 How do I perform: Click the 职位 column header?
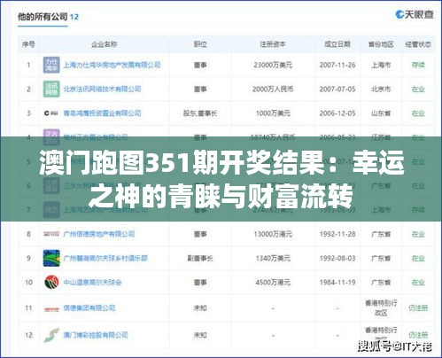pyautogui.click(x=200, y=44)
